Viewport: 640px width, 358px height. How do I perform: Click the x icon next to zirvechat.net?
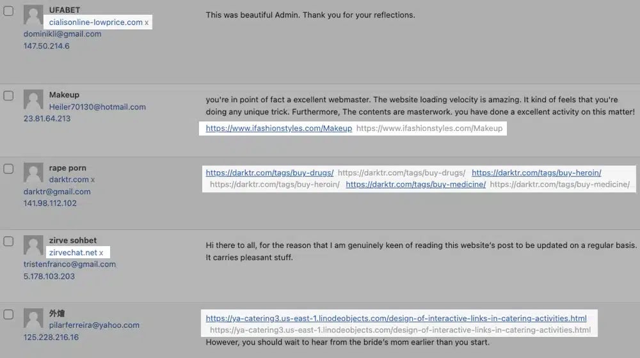(x=101, y=253)
